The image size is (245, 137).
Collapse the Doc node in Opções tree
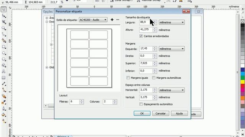(47, 22)
